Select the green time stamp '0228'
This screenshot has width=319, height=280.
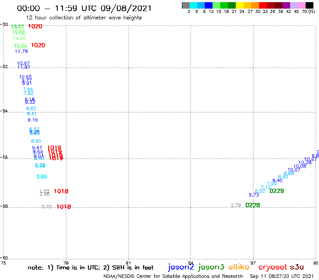[x=253, y=205]
